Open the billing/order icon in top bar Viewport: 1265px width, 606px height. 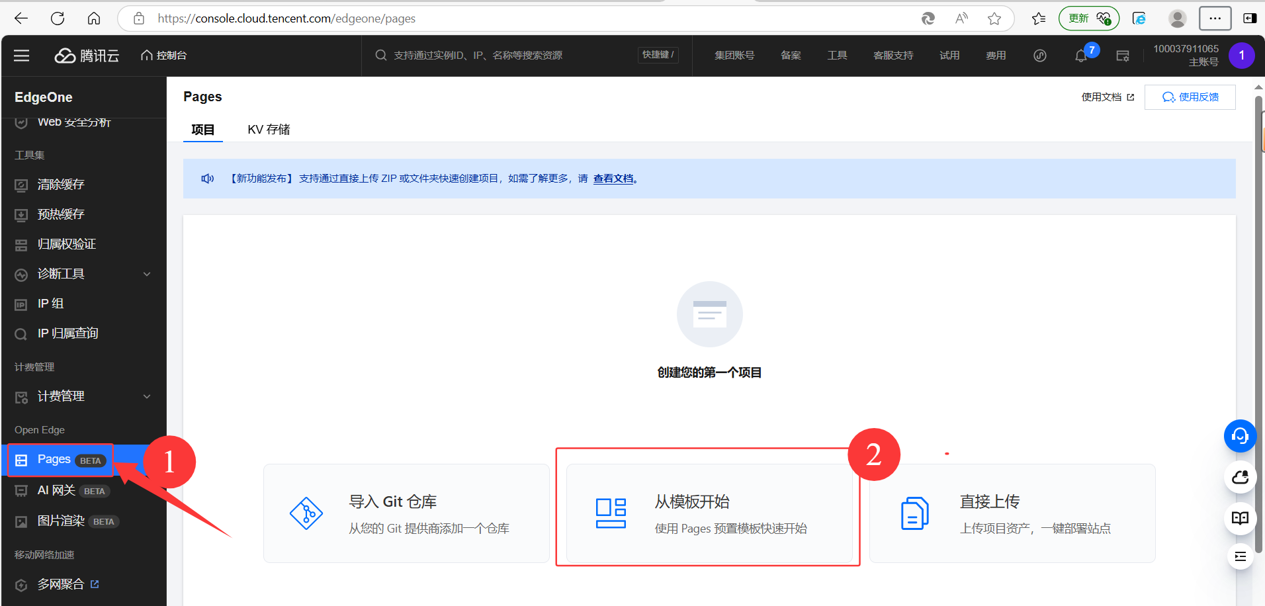(1123, 56)
